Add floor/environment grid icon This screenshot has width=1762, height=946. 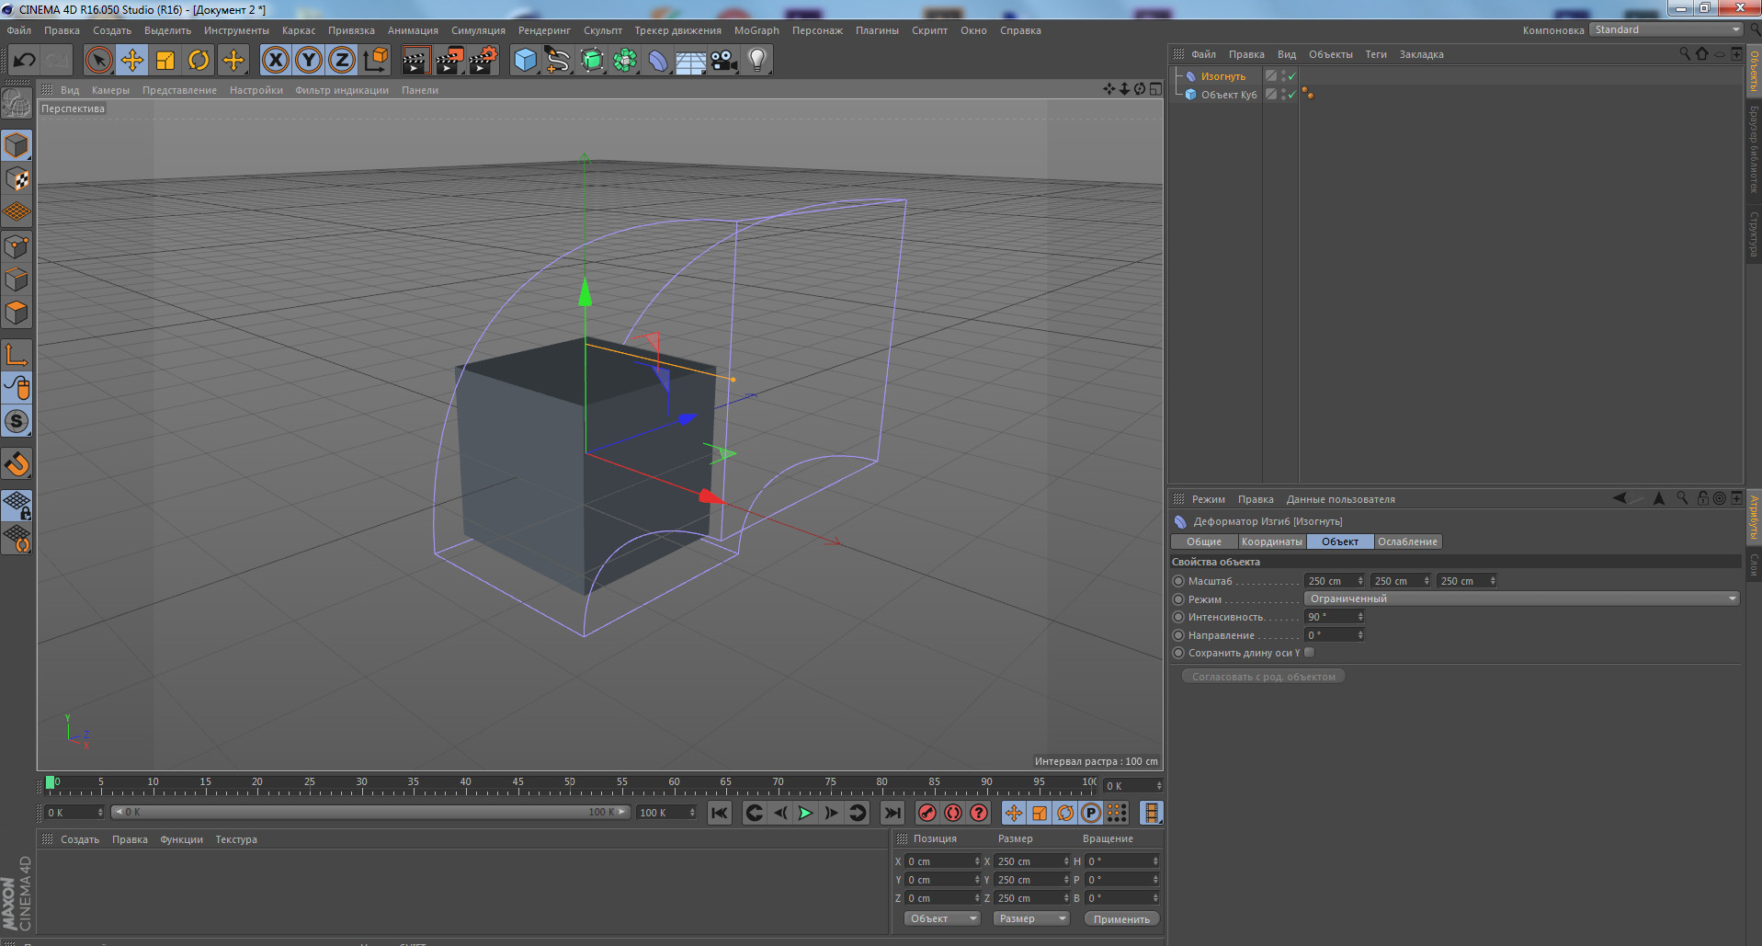coord(691,61)
